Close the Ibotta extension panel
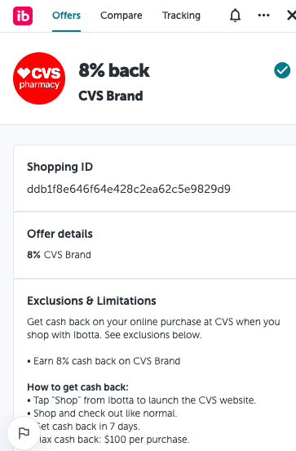The height and width of the screenshot is (451, 296). [291, 16]
